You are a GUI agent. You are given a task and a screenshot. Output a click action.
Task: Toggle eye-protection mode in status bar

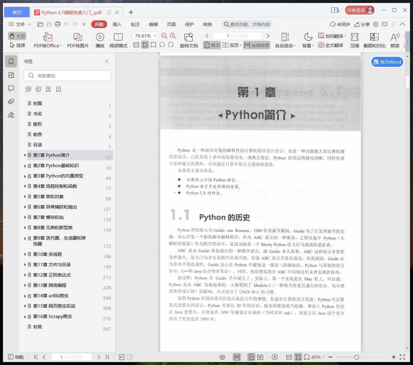click(222, 357)
